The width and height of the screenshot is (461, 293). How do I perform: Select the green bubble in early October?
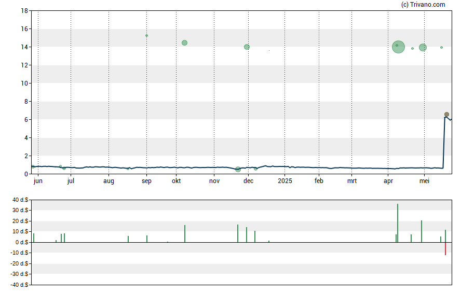pos(184,43)
